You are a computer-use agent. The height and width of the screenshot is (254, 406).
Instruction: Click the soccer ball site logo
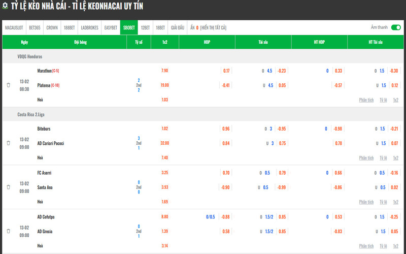coord(6,6)
